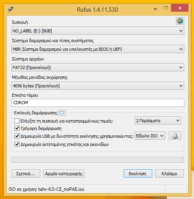Screen dimensions: 194x199
Task: Click the Εκκίνηση start button
Action: (x=138, y=174)
